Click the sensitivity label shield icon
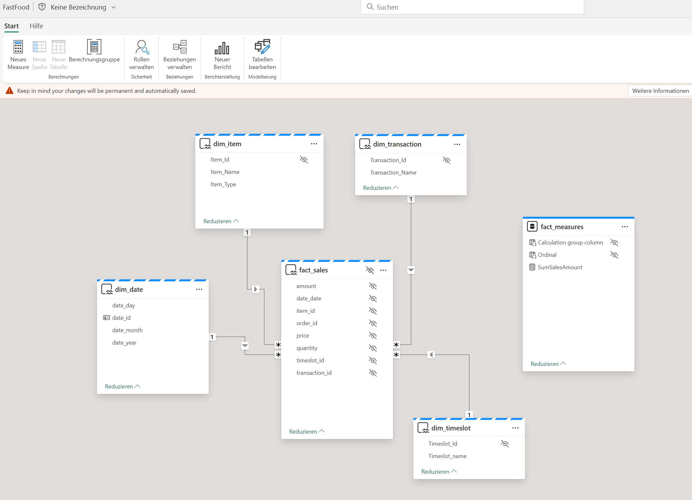Screen dimensions: 692x500 (42, 7)
